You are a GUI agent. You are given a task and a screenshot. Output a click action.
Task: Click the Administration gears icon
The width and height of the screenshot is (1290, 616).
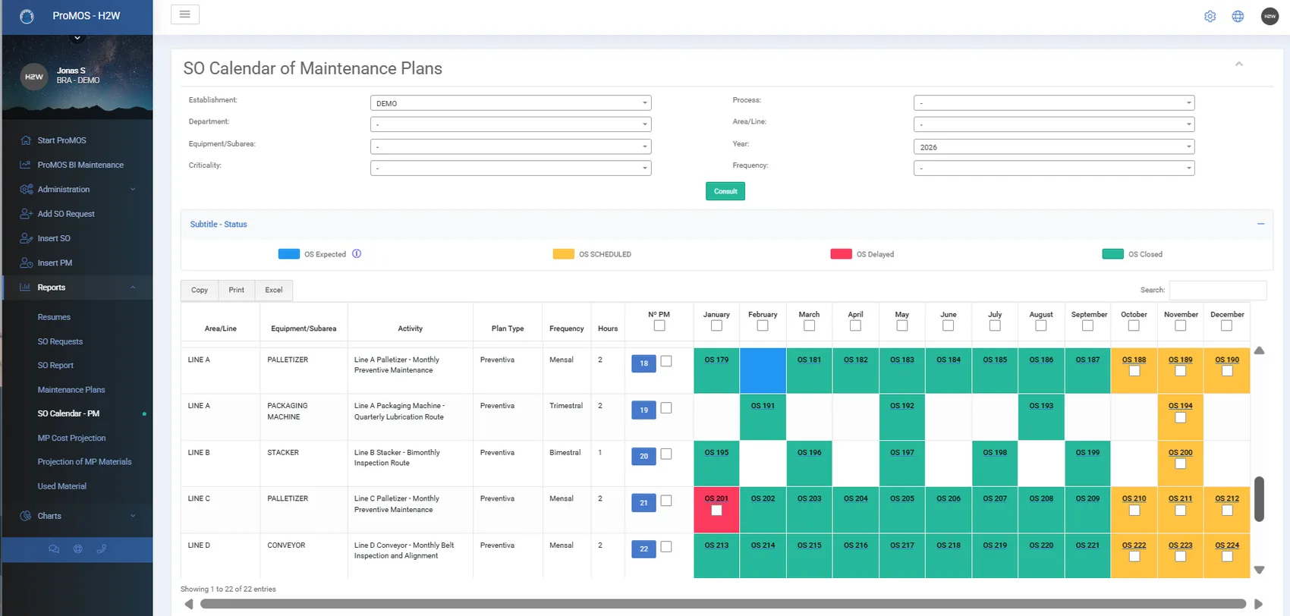point(26,190)
